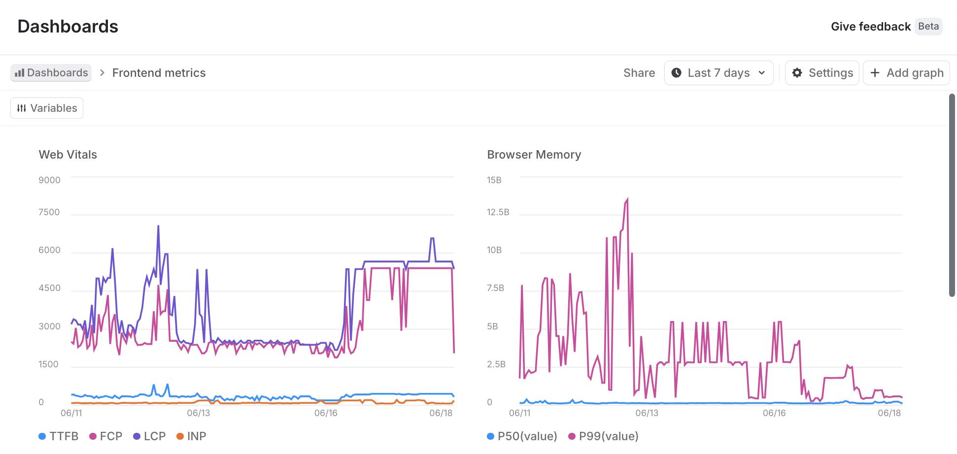The image size is (957, 454).
Task: Click the gear icon on the Settings button
Action: (797, 72)
